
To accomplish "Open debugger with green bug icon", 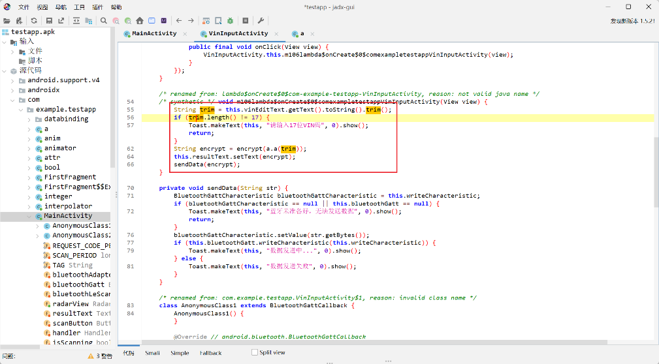I will pyautogui.click(x=231, y=21).
